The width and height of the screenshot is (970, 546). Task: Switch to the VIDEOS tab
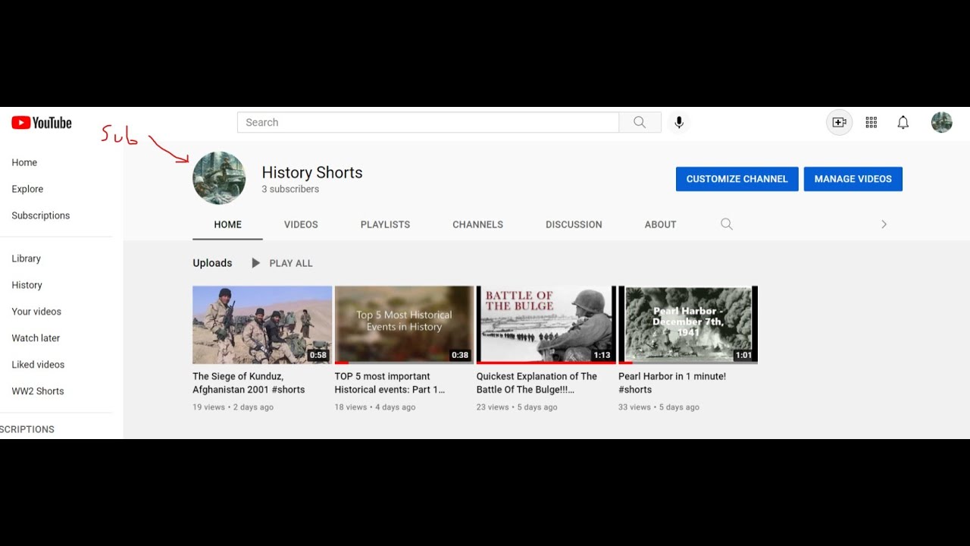[301, 224]
